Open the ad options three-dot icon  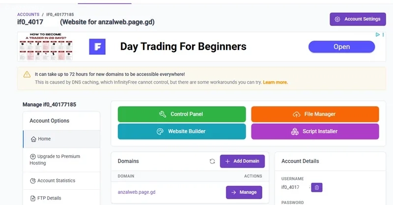tap(383, 35)
